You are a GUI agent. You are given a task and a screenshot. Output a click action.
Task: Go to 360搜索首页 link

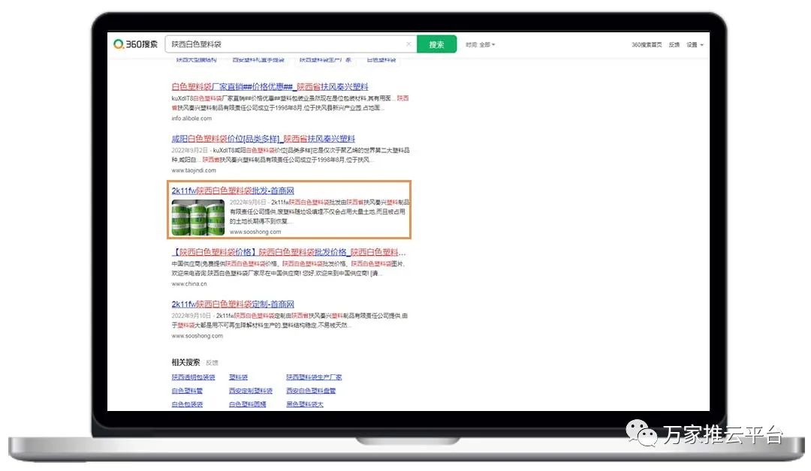(x=647, y=45)
